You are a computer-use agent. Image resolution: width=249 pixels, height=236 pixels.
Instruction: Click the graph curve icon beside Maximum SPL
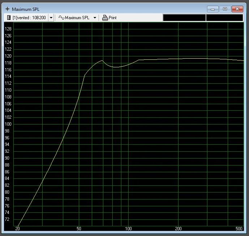pyautogui.click(x=61, y=17)
